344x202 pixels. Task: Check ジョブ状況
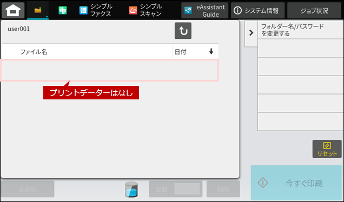coord(314,10)
